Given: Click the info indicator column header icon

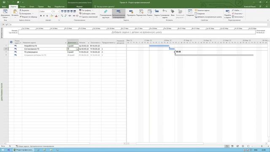Looking at the screenshot, I should point(11,42).
